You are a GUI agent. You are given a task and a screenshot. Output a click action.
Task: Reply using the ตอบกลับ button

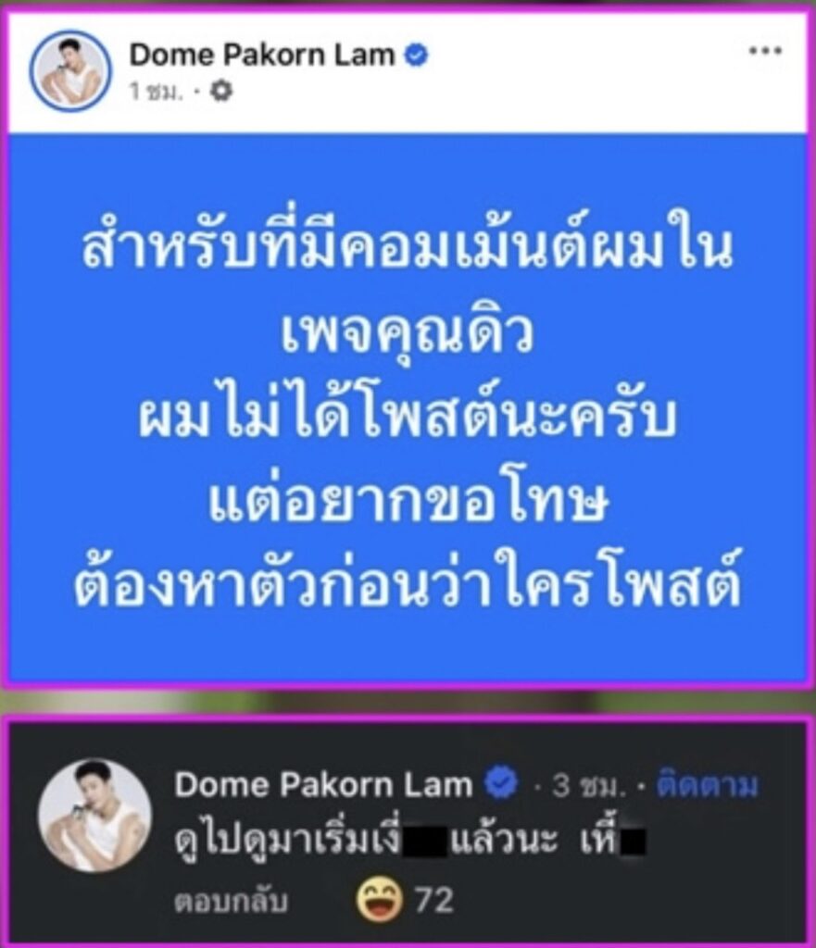[x=231, y=901]
